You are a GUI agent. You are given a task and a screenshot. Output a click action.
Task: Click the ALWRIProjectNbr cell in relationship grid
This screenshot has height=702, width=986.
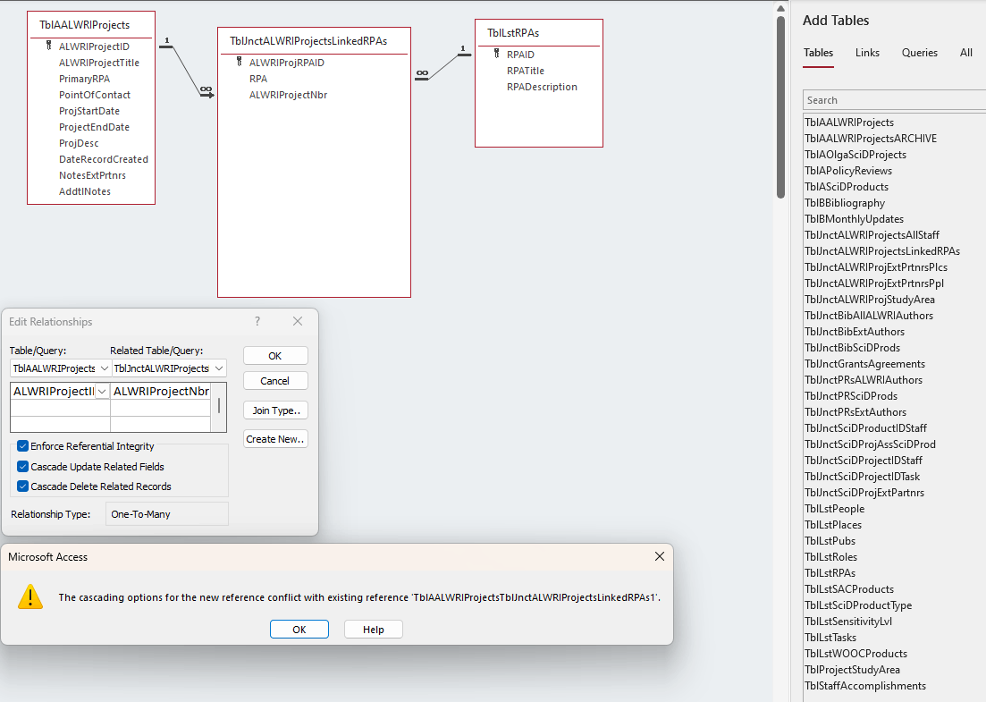161,392
